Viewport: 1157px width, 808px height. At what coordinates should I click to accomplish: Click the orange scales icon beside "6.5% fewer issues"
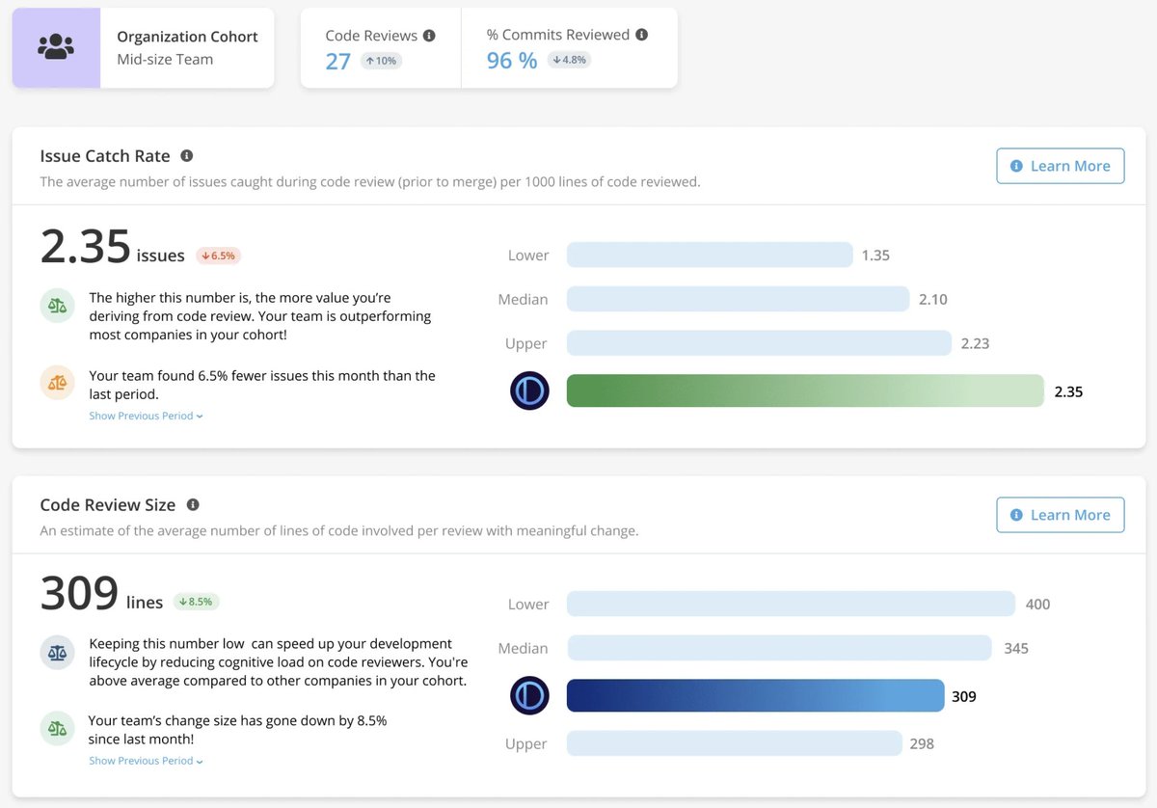point(57,382)
